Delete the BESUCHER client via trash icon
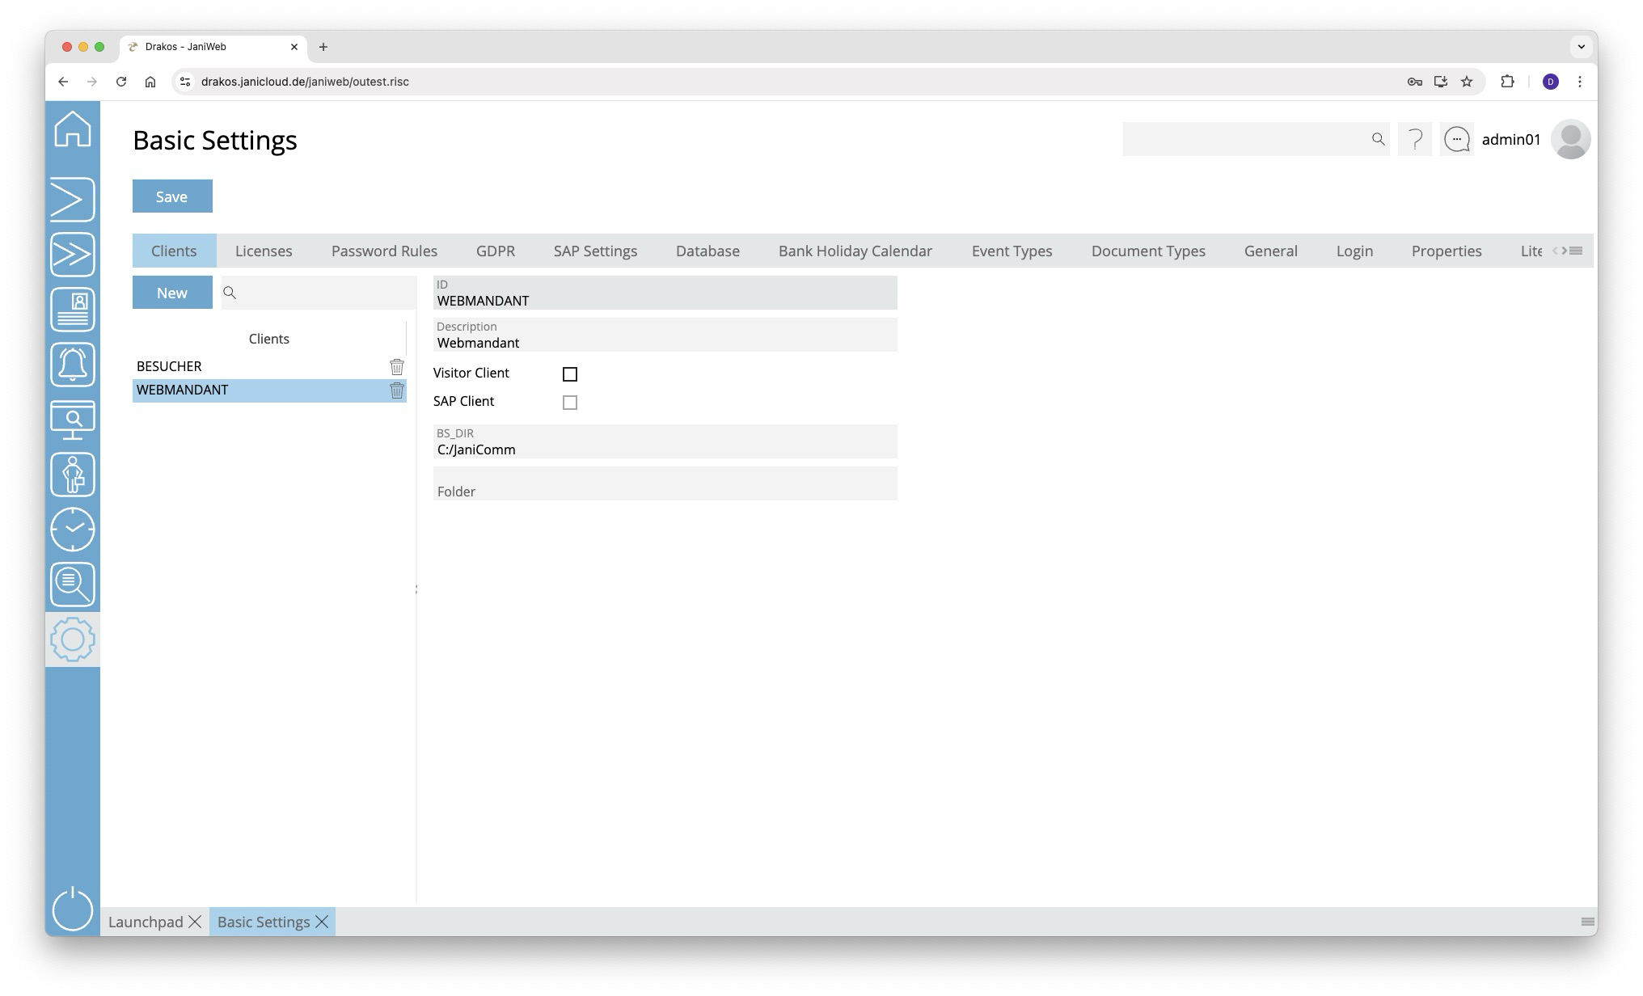The height and width of the screenshot is (996, 1643). 397,367
